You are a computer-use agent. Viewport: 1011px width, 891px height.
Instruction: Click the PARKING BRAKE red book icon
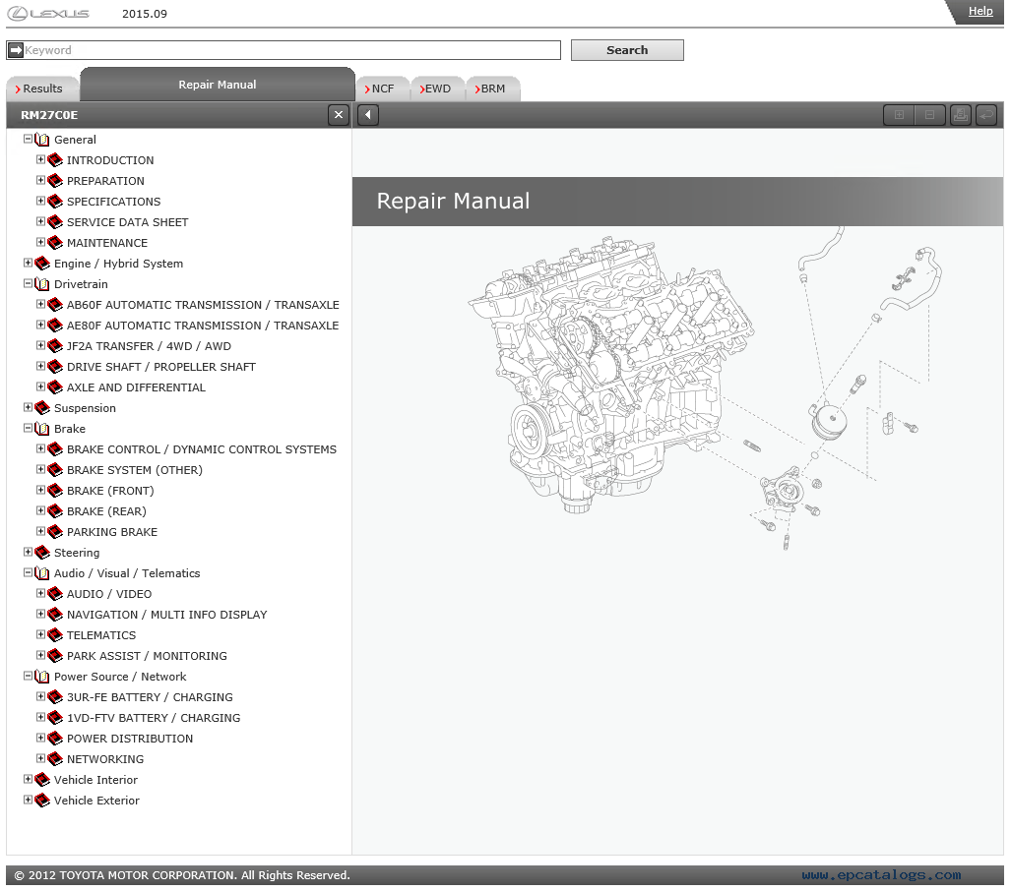[55, 531]
